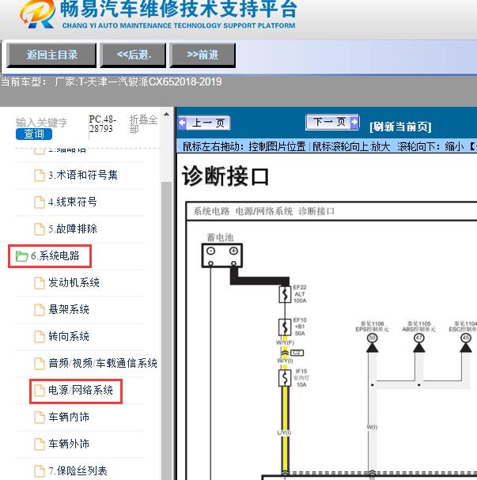The width and height of the screenshot is (477, 480).
Task: Click page icon beside 5.故障排除
Action: point(40,229)
